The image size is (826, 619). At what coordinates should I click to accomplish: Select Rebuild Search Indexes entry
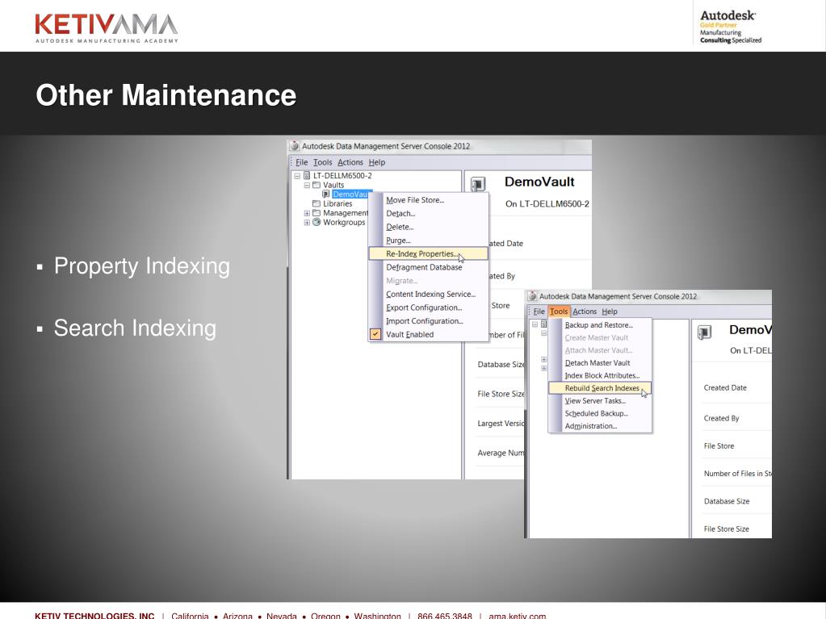tap(600, 388)
